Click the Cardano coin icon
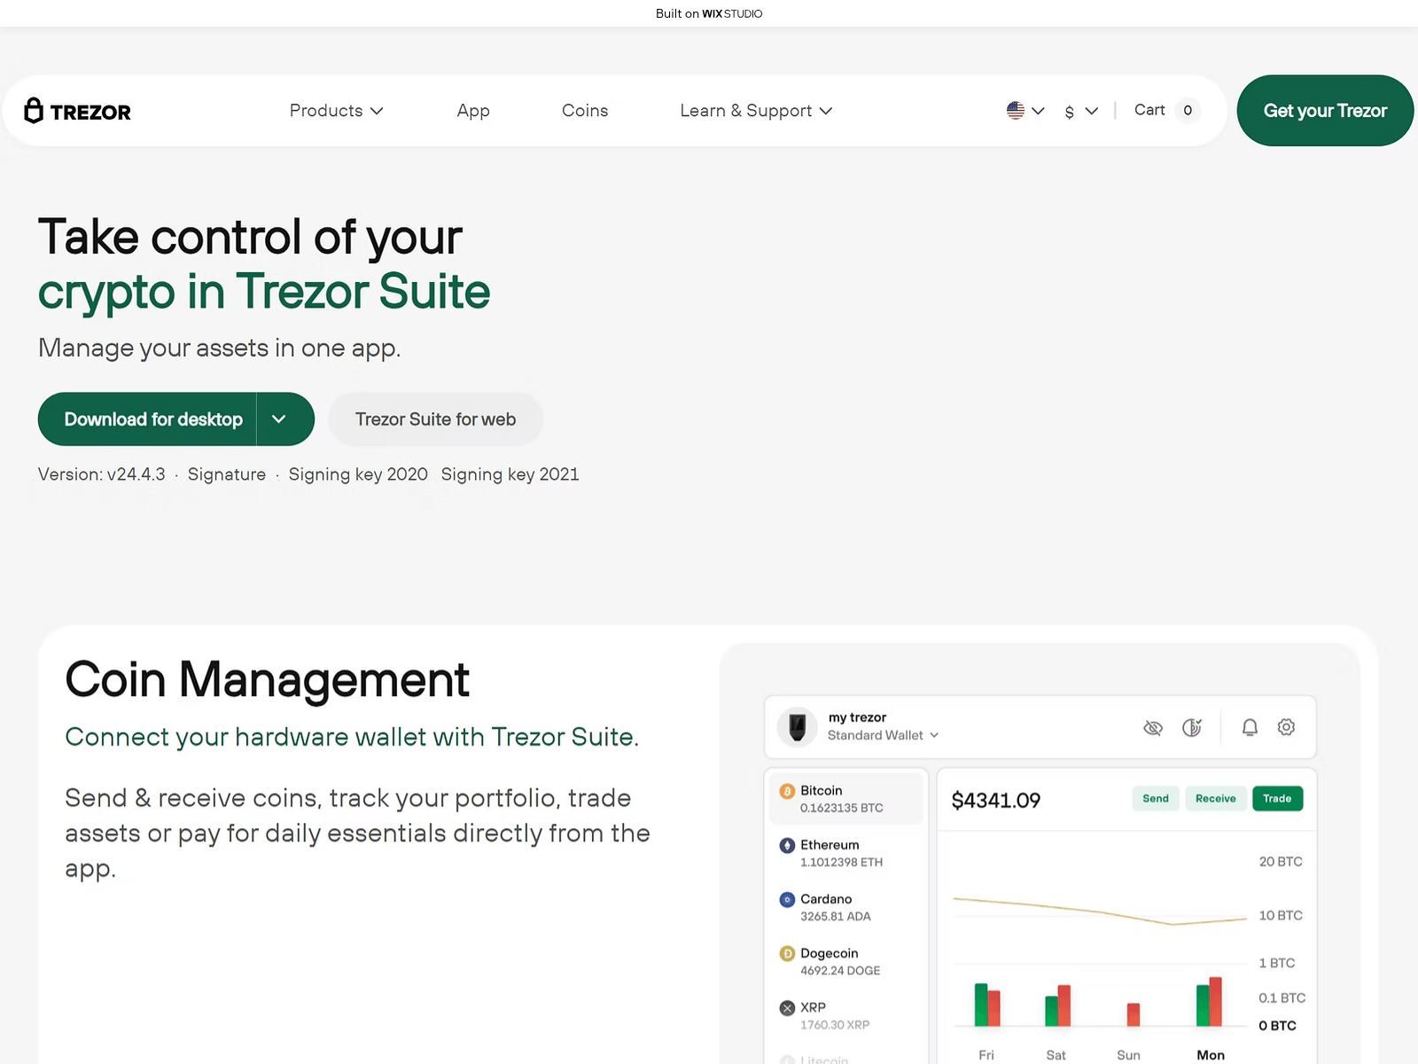Viewport: 1418px width, 1064px height. (787, 899)
